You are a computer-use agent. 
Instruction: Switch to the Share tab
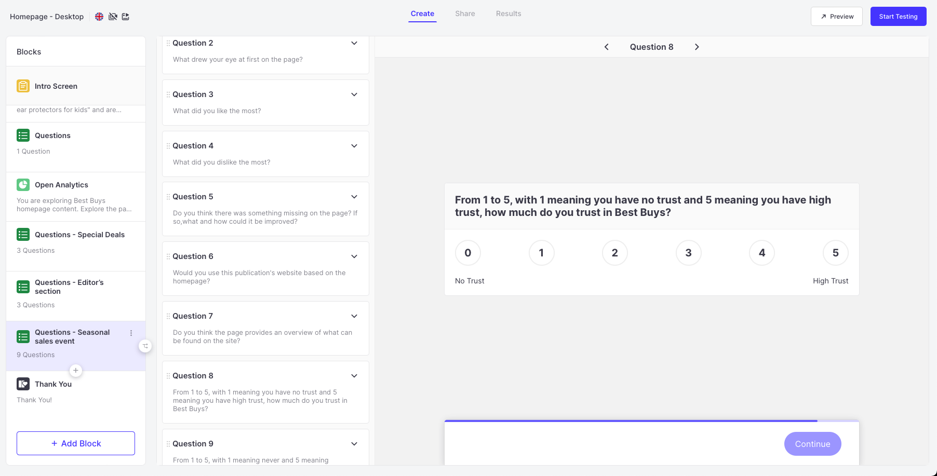coord(465,14)
